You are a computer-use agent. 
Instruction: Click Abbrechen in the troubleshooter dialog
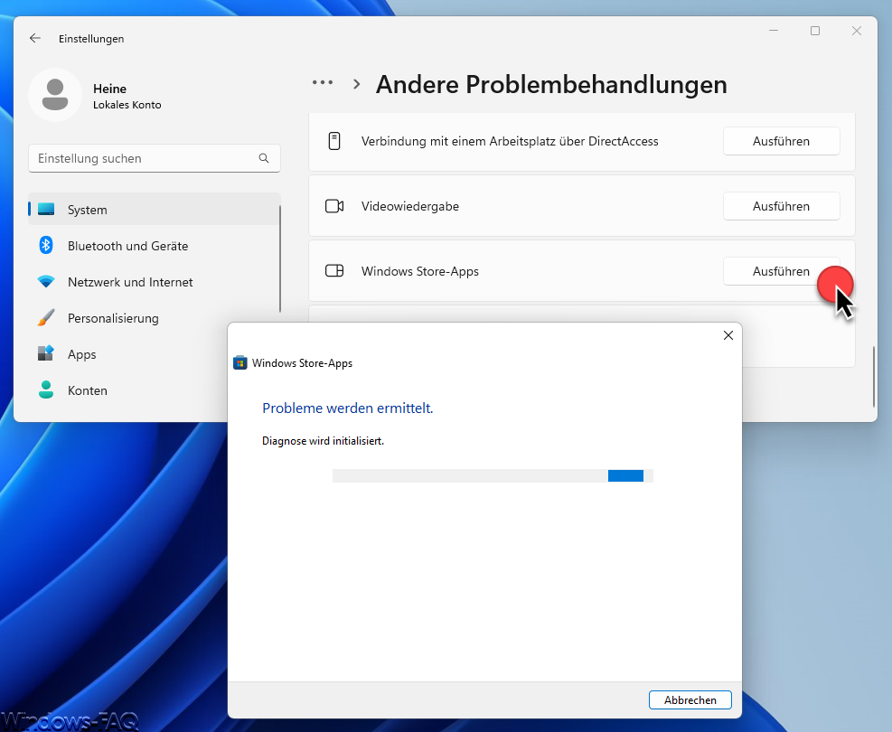[x=690, y=699]
